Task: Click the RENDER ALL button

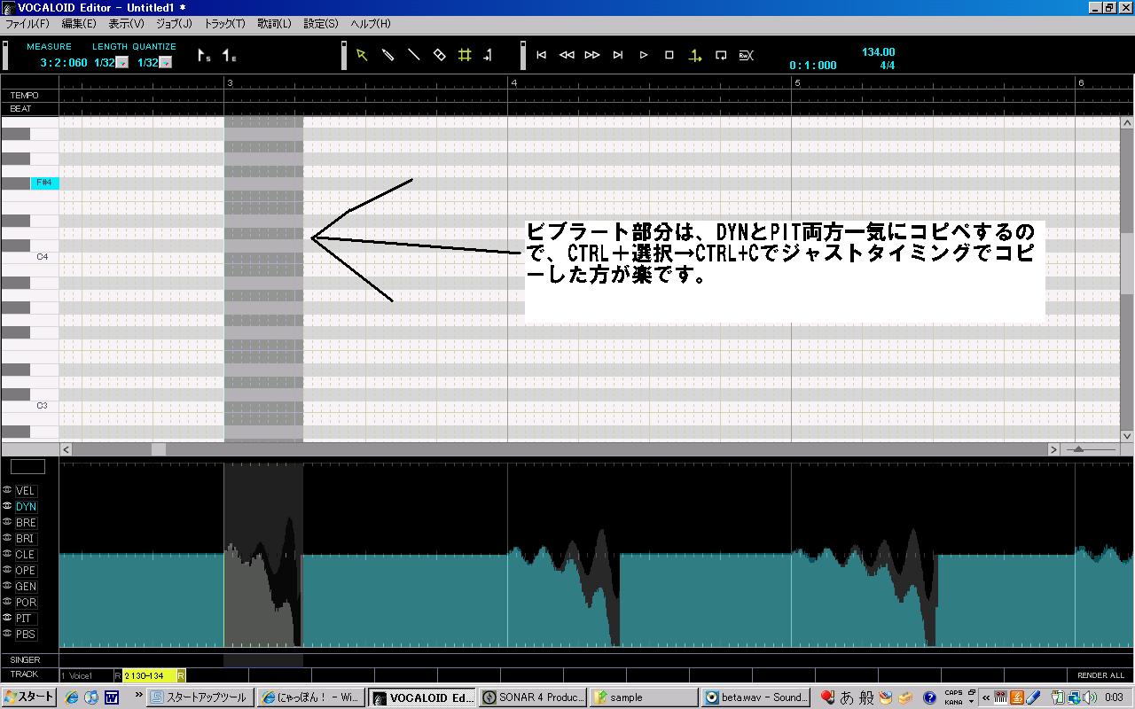Action: (1100, 675)
